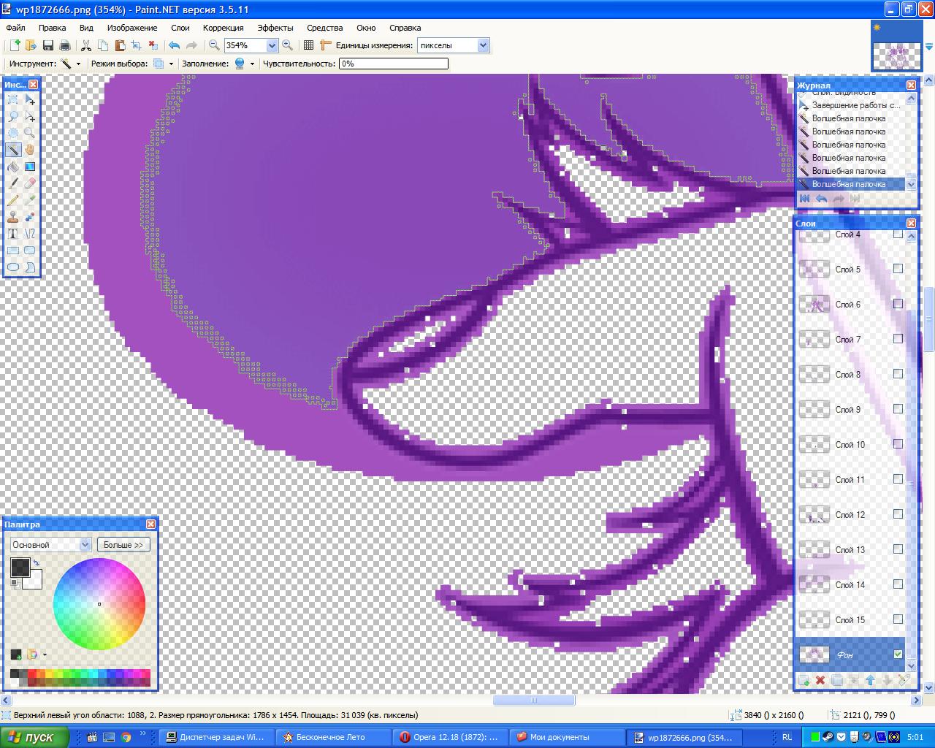Screen dimensions: 935x748
Task: Toggle visibility checkbox for Слой 9
Action: 898,409
